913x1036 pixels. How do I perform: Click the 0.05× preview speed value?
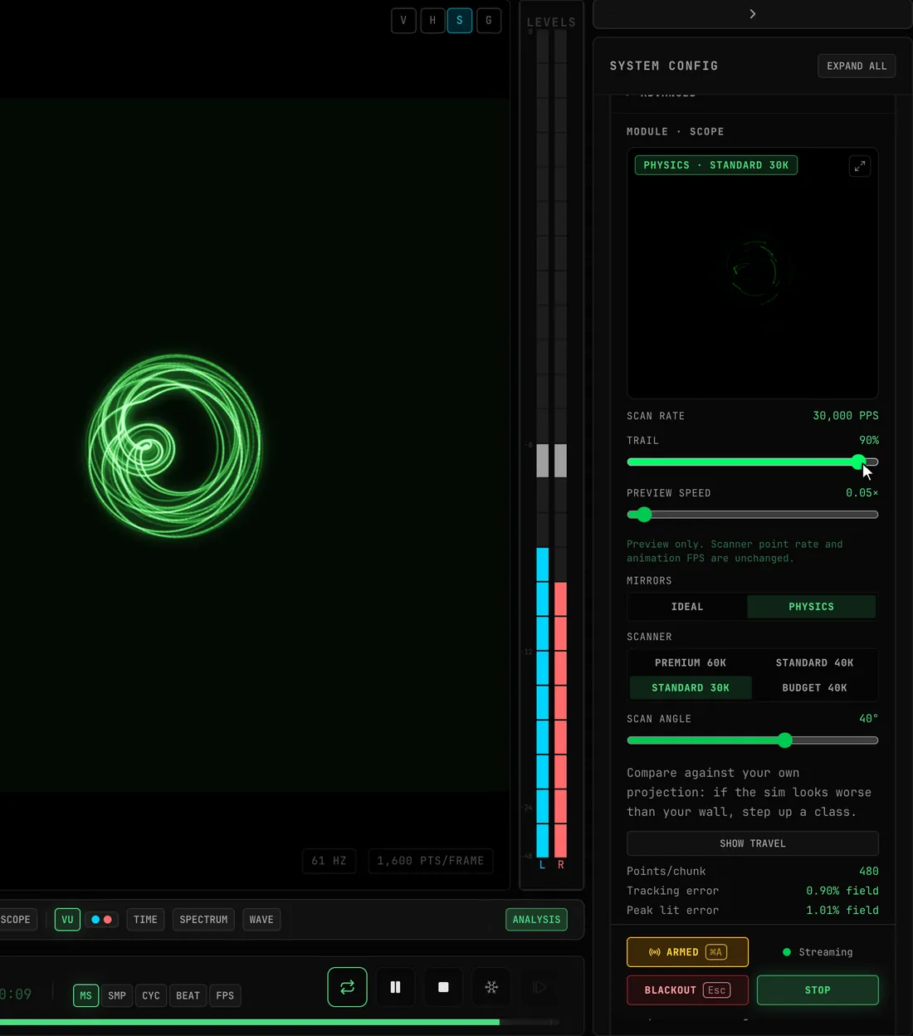[x=862, y=493]
